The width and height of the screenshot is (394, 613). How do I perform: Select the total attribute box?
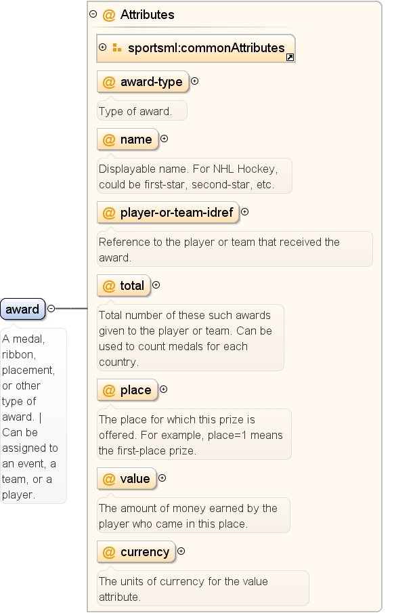point(123,285)
